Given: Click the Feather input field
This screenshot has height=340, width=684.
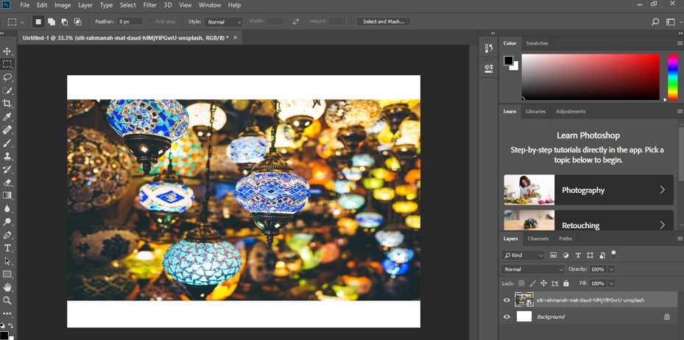Looking at the screenshot, I should (130, 21).
